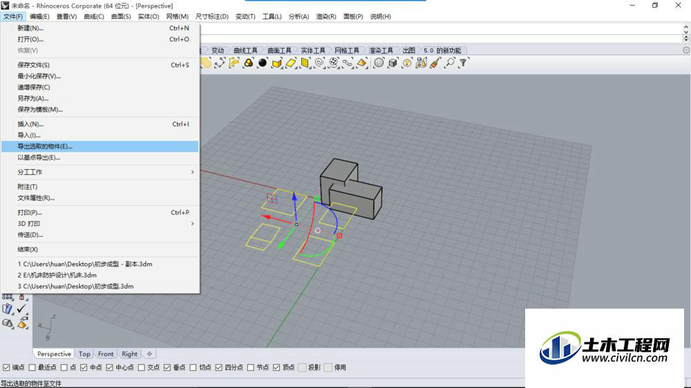Screen dimensions: 691x388
Task: Choose 另存为(A)... menu entry
Action: (100, 98)
